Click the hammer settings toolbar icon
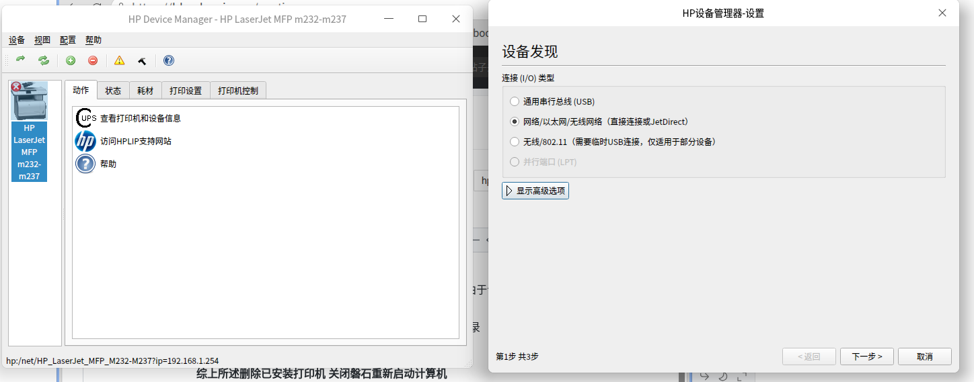This screenshot has height=382, width=974. (142, 60)
